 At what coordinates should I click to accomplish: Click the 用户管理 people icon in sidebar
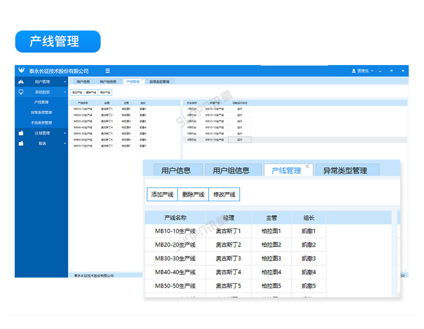(21, 81)
